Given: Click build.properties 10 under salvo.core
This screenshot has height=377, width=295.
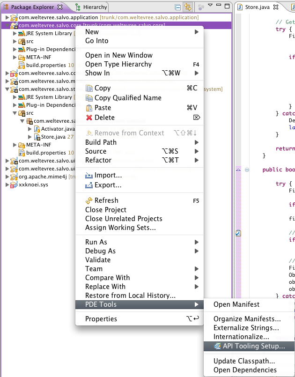Looking at the screenshot, I should click(x=50, y=65).
